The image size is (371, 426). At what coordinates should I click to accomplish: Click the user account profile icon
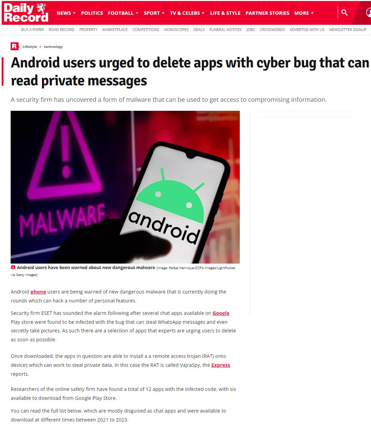click(x=368, y=13)
